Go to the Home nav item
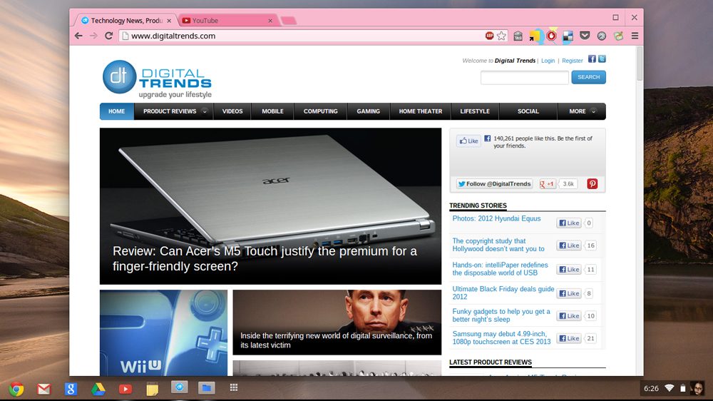The height and width of the screenshot is (401, 713). coord(117,111)
